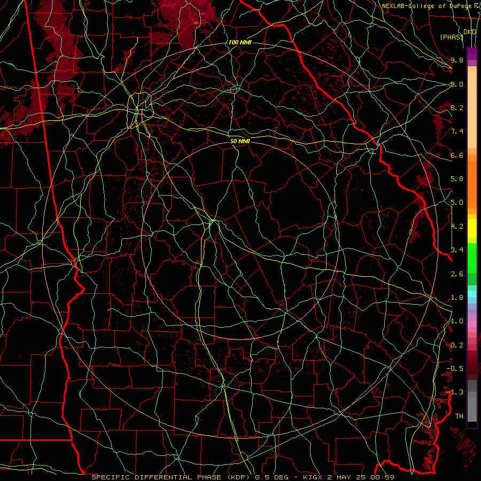This screenshot has width=481, height=481.
Task: Select the 1.0 scale value
Action: pos(457,321)
